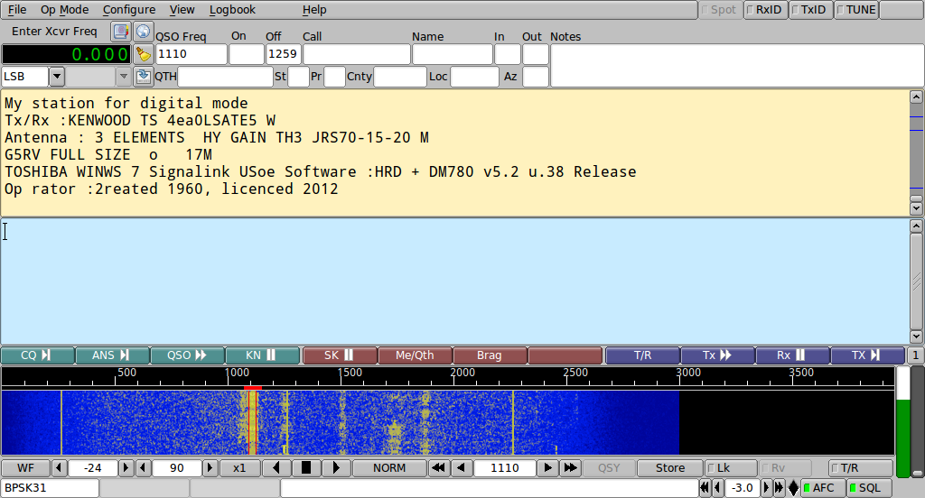
Task: Toggle the Rv reverse option
Action: click(785, 468)
